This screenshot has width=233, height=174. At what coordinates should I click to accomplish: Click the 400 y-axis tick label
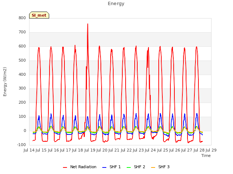pyautogui.click(x=22, y=74)
